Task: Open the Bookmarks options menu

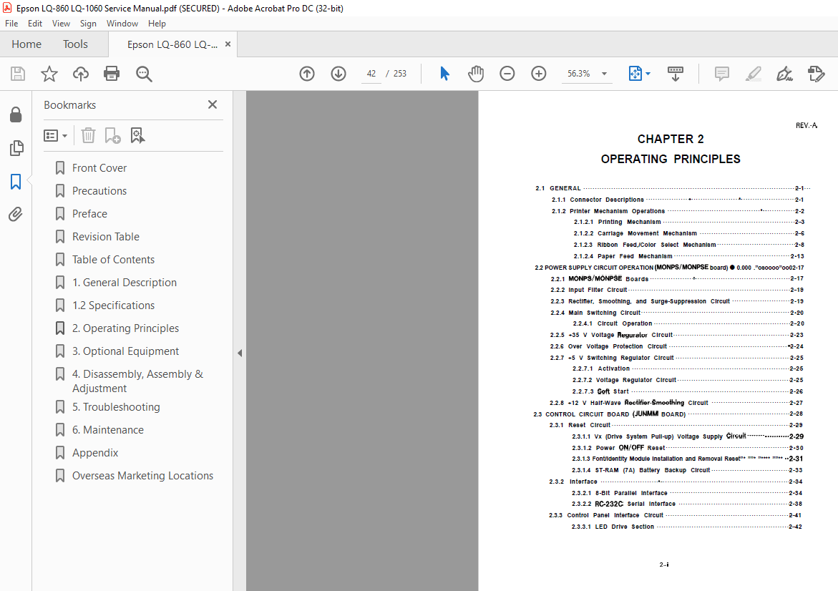Action: [56, 135]
